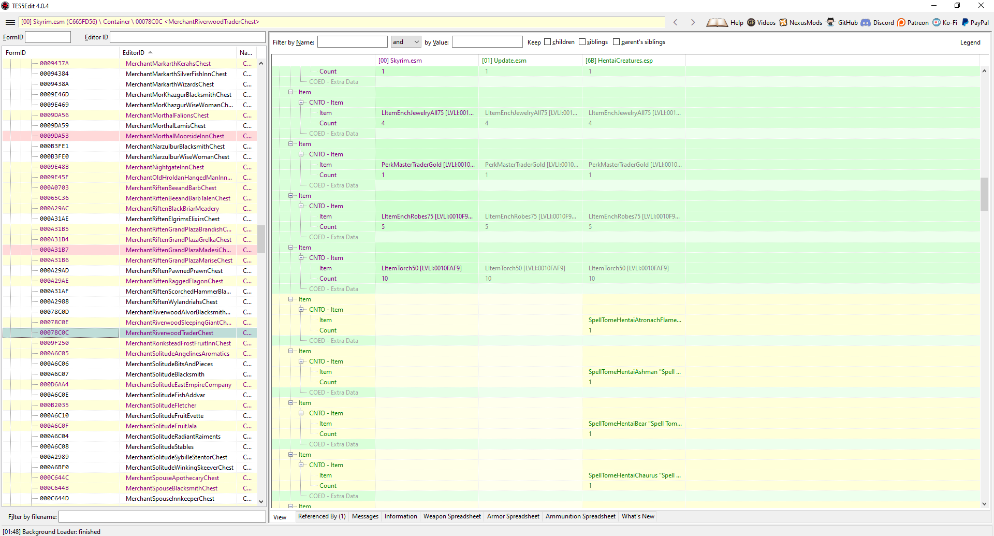
Task: Click SpellTomeHentaiAtronachFlame value cell
Action: [x=634, y=320]
